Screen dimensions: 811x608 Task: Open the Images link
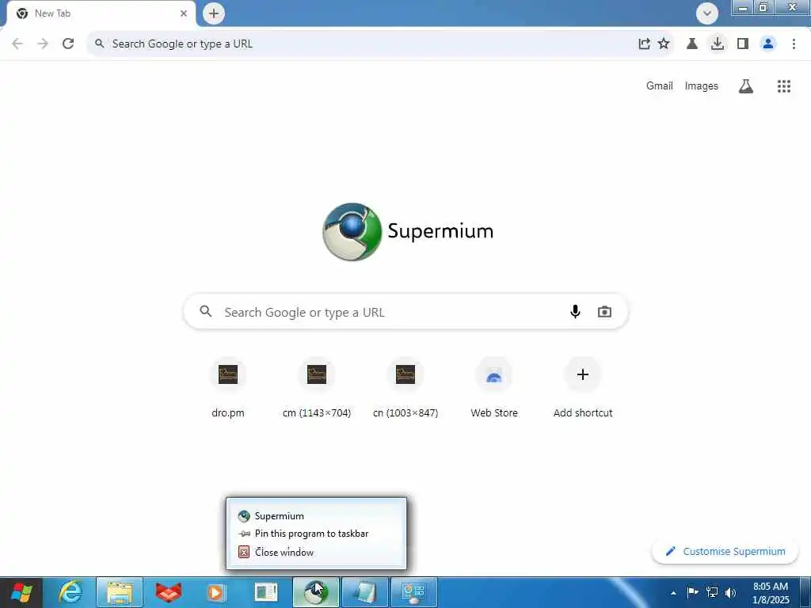pyautogui.click(x=702, y=85)
